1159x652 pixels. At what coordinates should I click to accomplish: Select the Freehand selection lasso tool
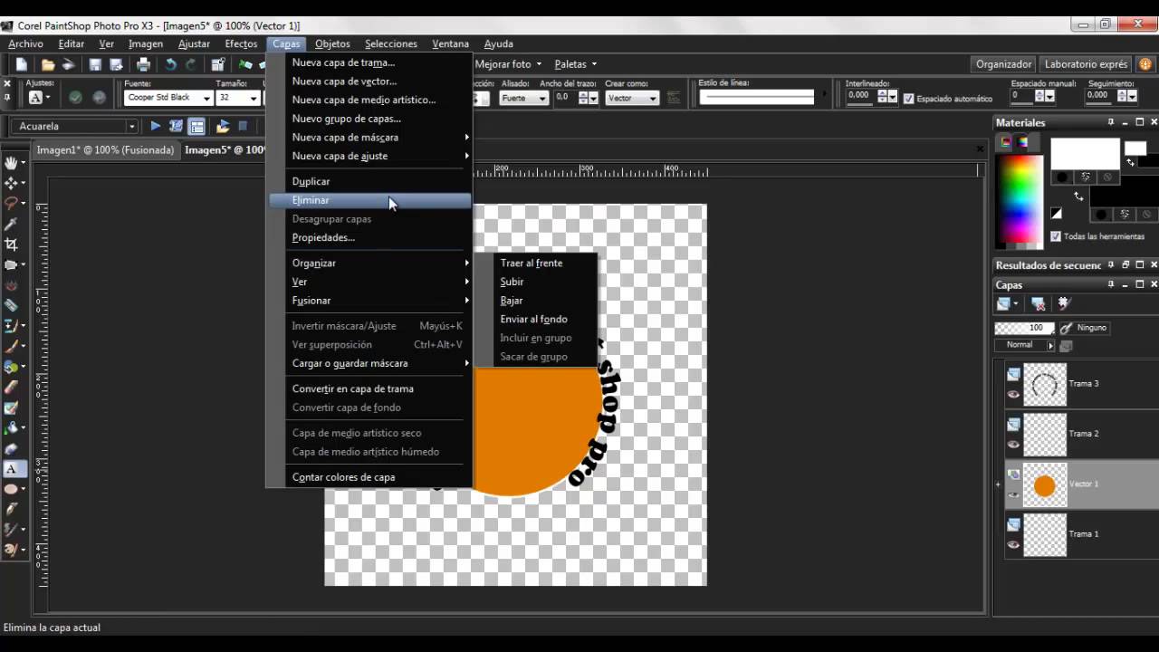12,204
